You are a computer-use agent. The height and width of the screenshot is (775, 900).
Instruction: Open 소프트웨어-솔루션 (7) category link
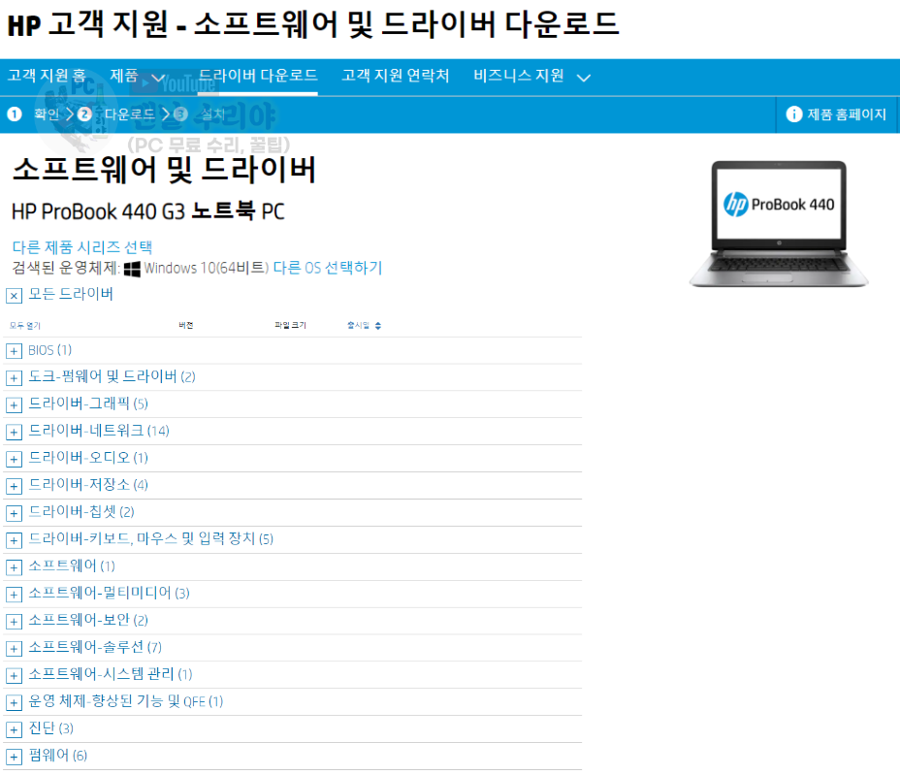pyautogui.click(x=95, y=647)
